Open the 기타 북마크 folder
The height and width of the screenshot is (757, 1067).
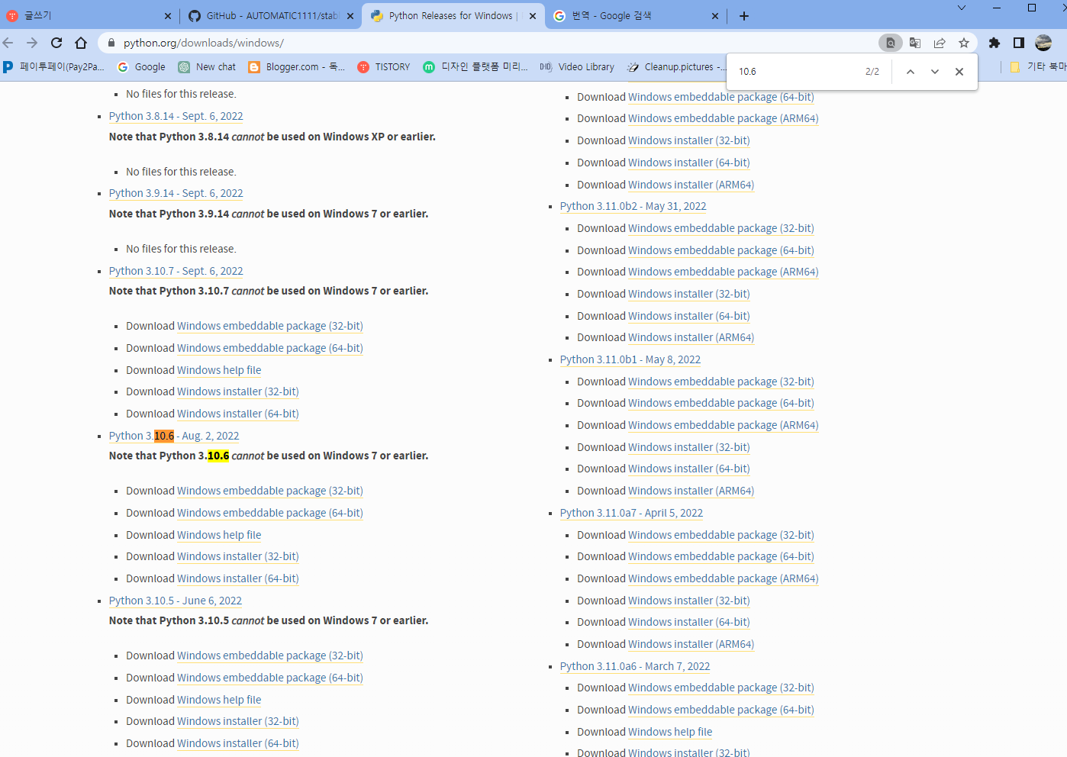pos(1037,67)
